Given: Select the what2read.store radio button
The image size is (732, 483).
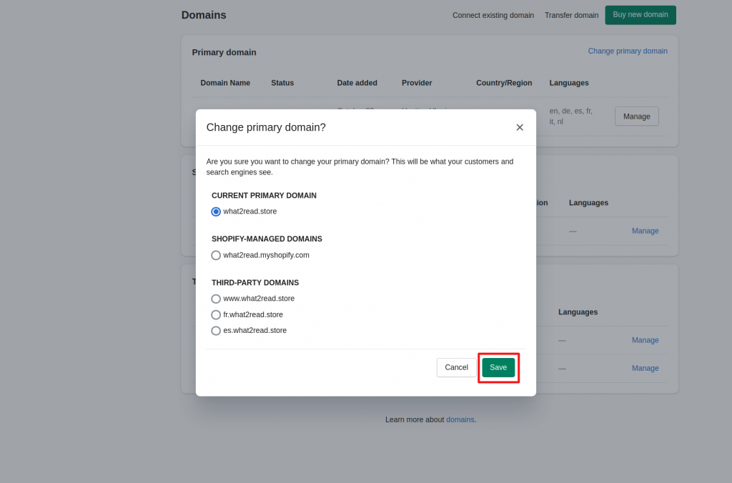Looking at the screenshot, I should click(x=216, y=212).
